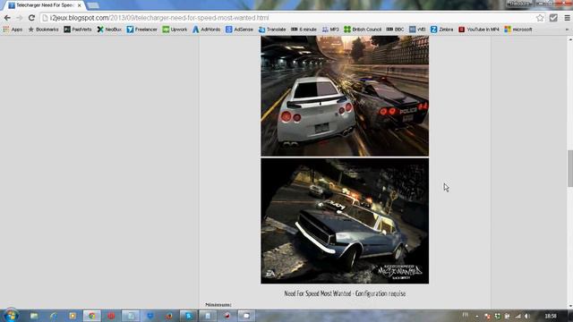573x322 pixels.
Task: Open the Bookmarks folder in bookmarks bar
Action: [x=43, y=30]
